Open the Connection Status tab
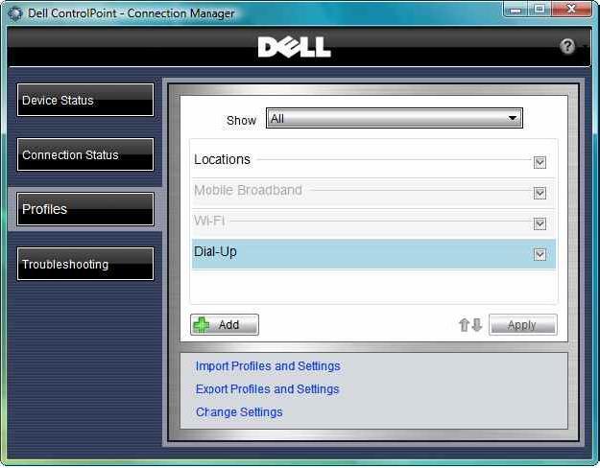 coord(85,155)
